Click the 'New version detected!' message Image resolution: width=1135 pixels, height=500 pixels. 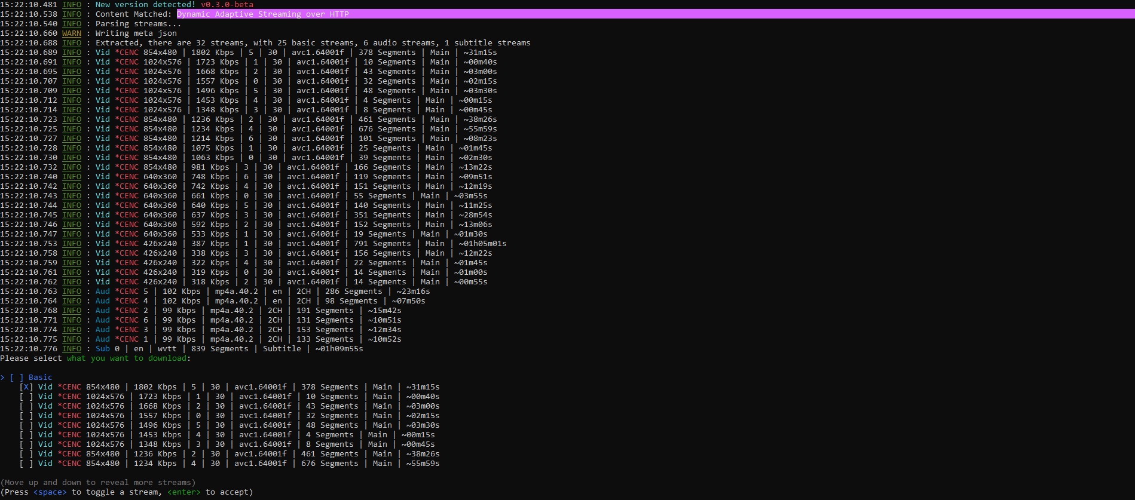tap(146, 5)
